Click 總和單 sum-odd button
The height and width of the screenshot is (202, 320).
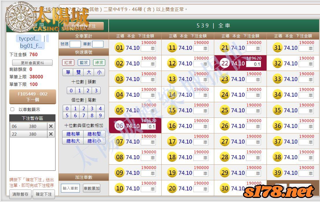point(73,134)
